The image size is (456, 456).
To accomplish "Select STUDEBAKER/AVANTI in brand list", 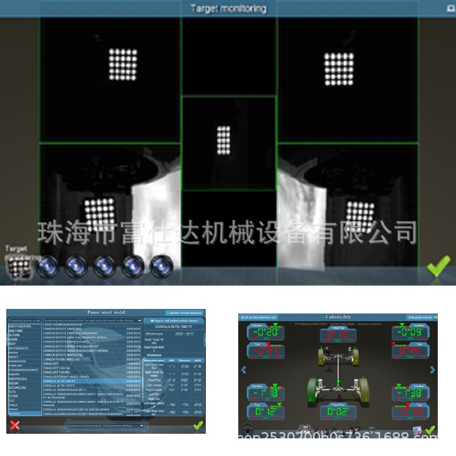I will pos(25,370).
